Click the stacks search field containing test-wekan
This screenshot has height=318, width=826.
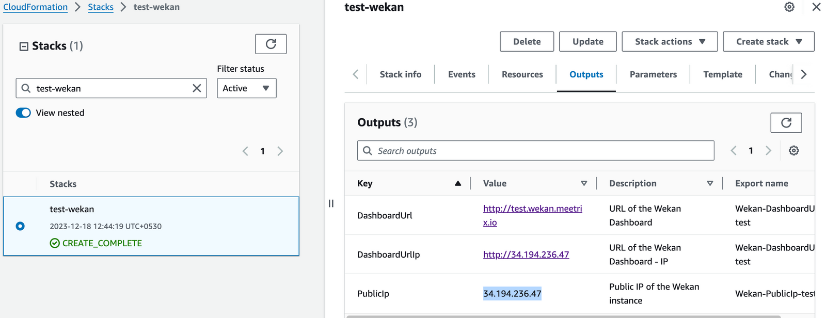[x=111, y=88]
